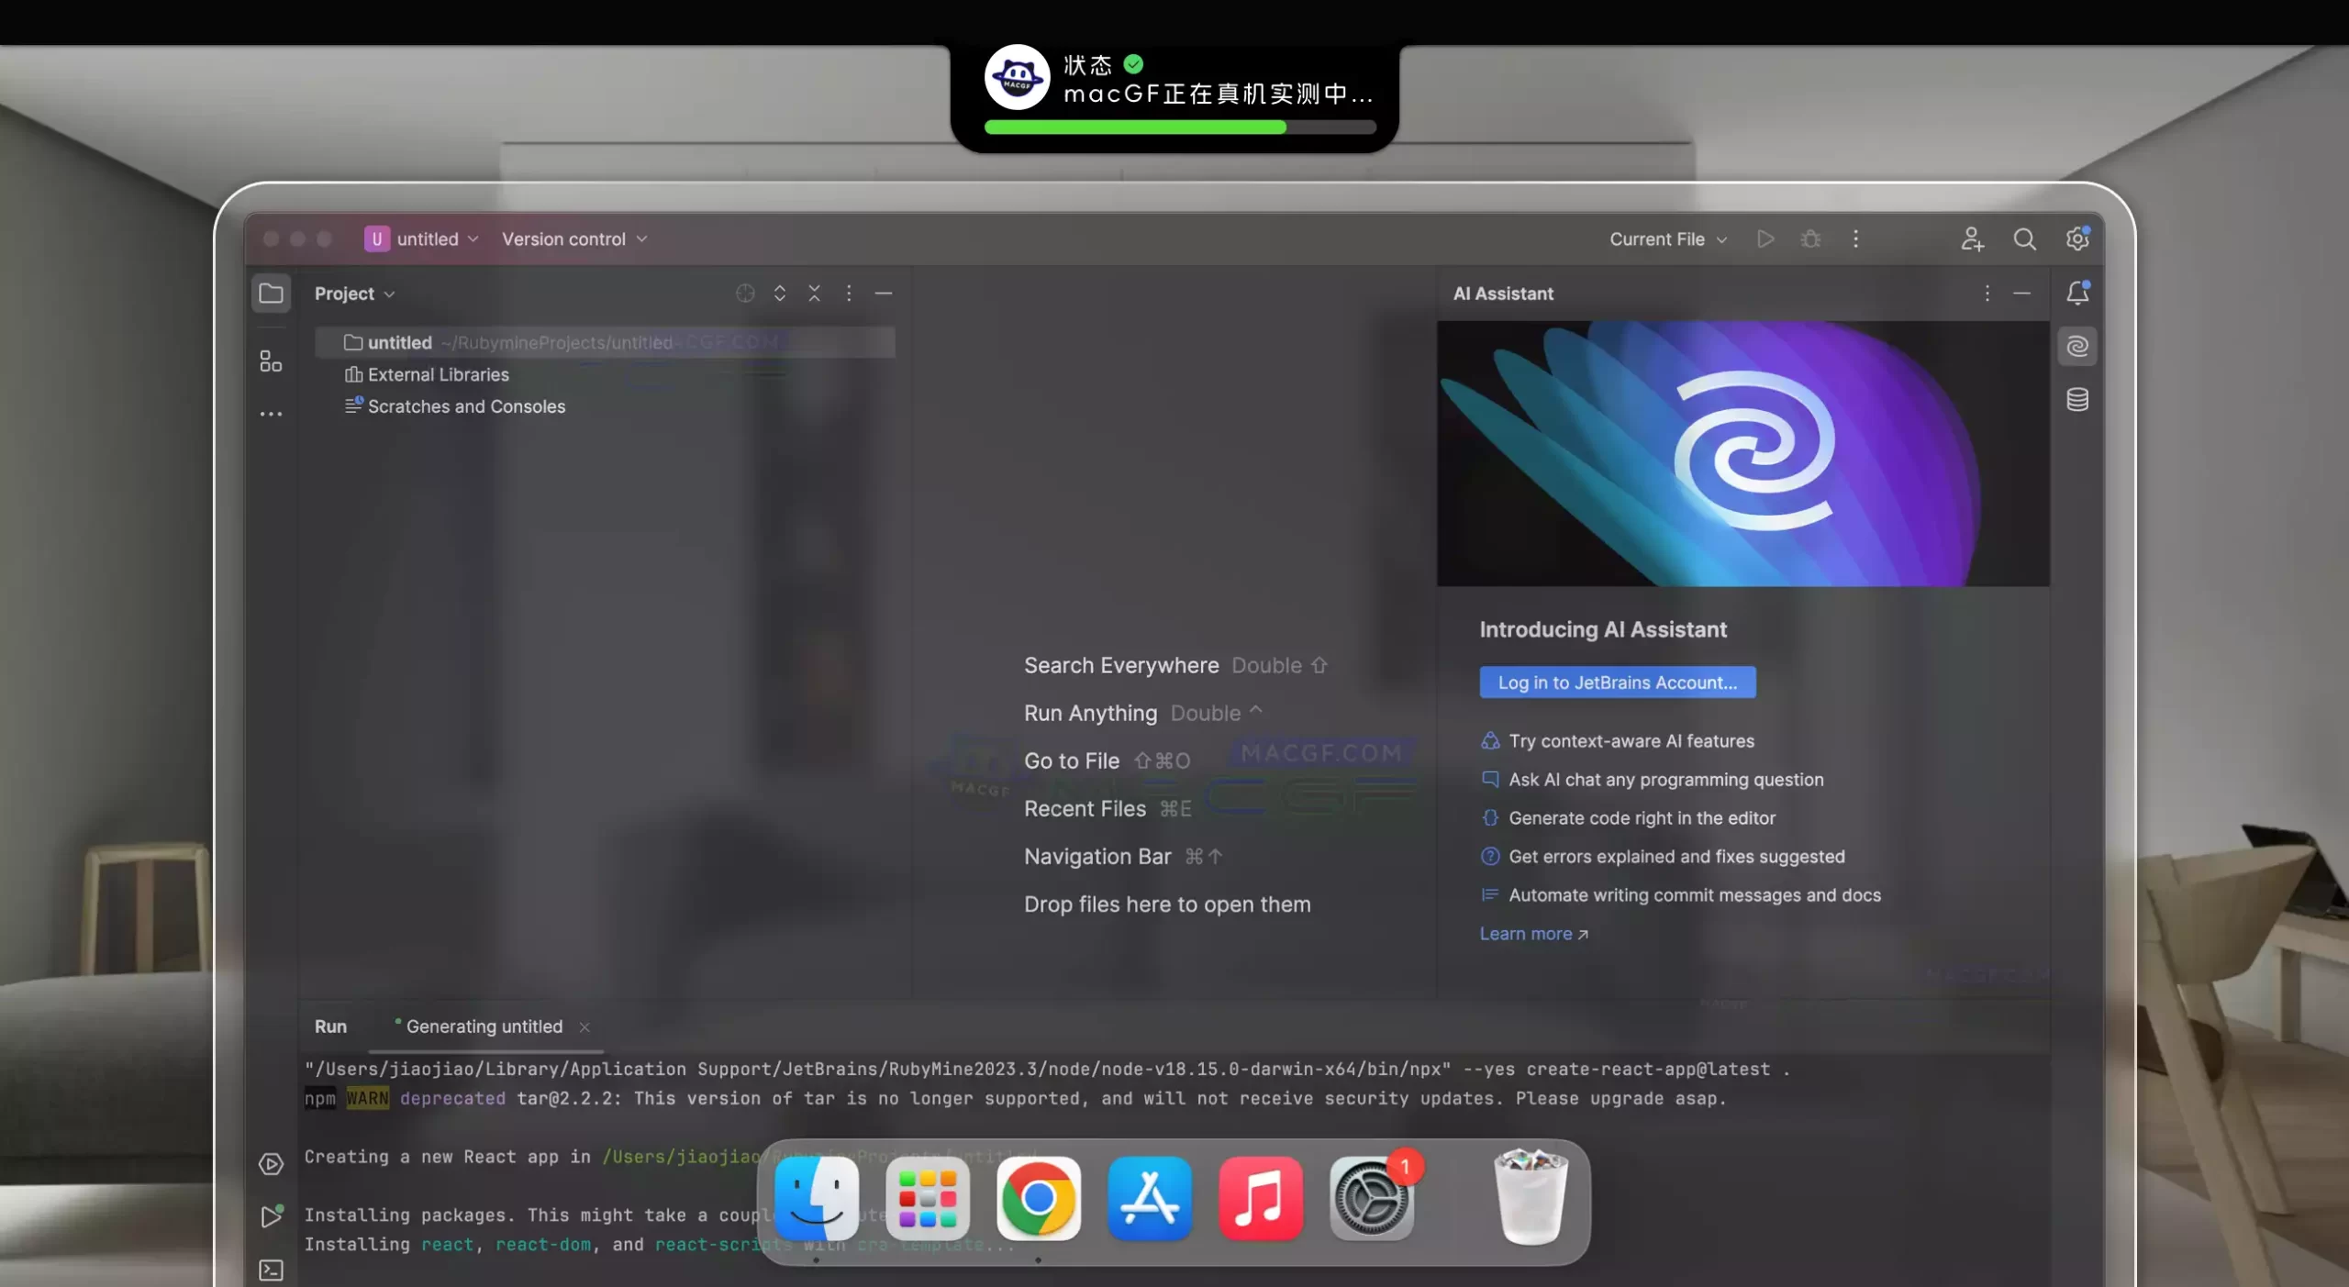The image size is (2349, 1287).
Task: Click Log in to JetBrains Account button
Action: (x=1617, y=682)
